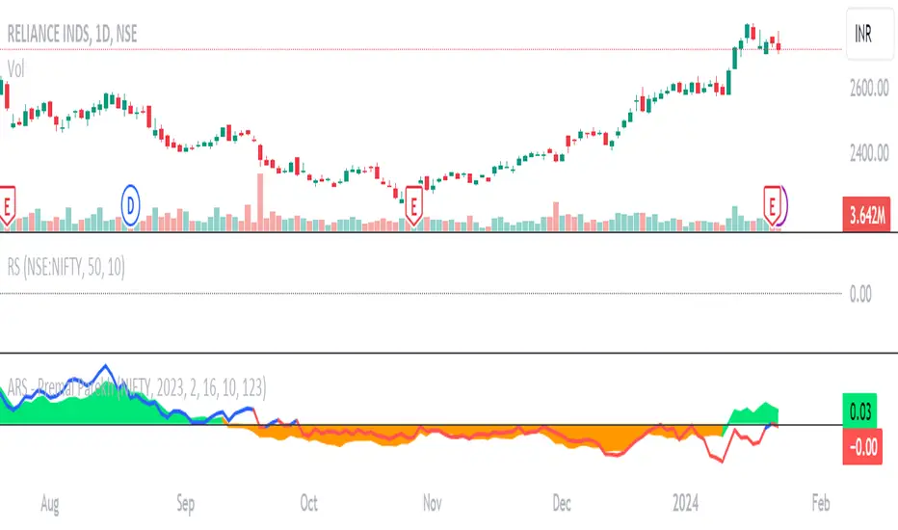
Task: Select the Vol indicator legend label
Action: point(18,68)
